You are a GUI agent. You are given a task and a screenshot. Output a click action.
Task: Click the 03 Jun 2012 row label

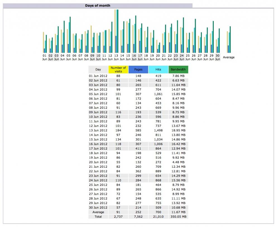(x=98, y=85)
